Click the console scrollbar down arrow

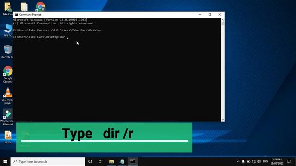(x=223, y=120)
